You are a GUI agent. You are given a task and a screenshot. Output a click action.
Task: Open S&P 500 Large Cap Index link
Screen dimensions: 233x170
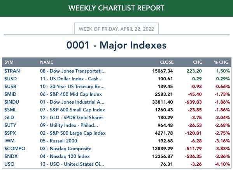point(73,133)
